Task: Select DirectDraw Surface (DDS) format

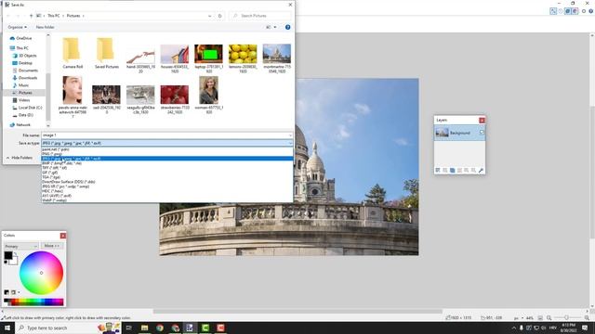Action: 167,182
